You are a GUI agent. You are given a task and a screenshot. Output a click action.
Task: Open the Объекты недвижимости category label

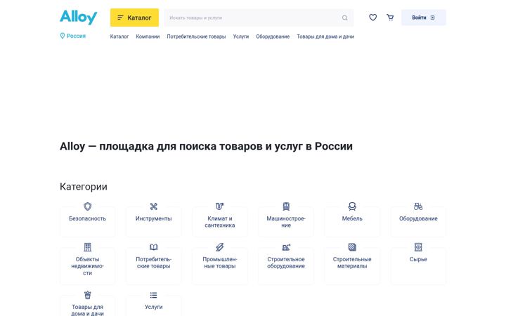[87, 266]
